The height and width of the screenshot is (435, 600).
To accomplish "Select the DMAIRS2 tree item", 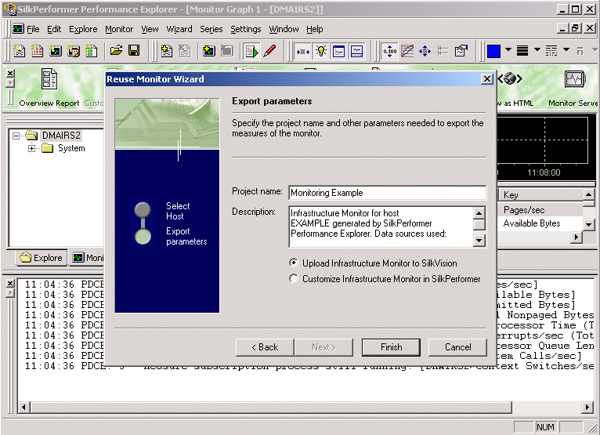I will click(61, 136).
